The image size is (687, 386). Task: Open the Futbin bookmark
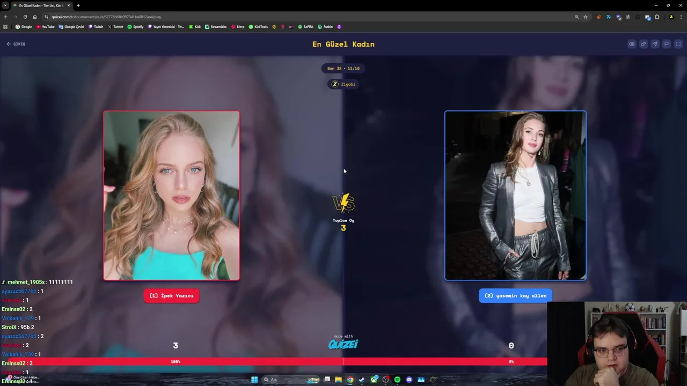tap(326, 27)
